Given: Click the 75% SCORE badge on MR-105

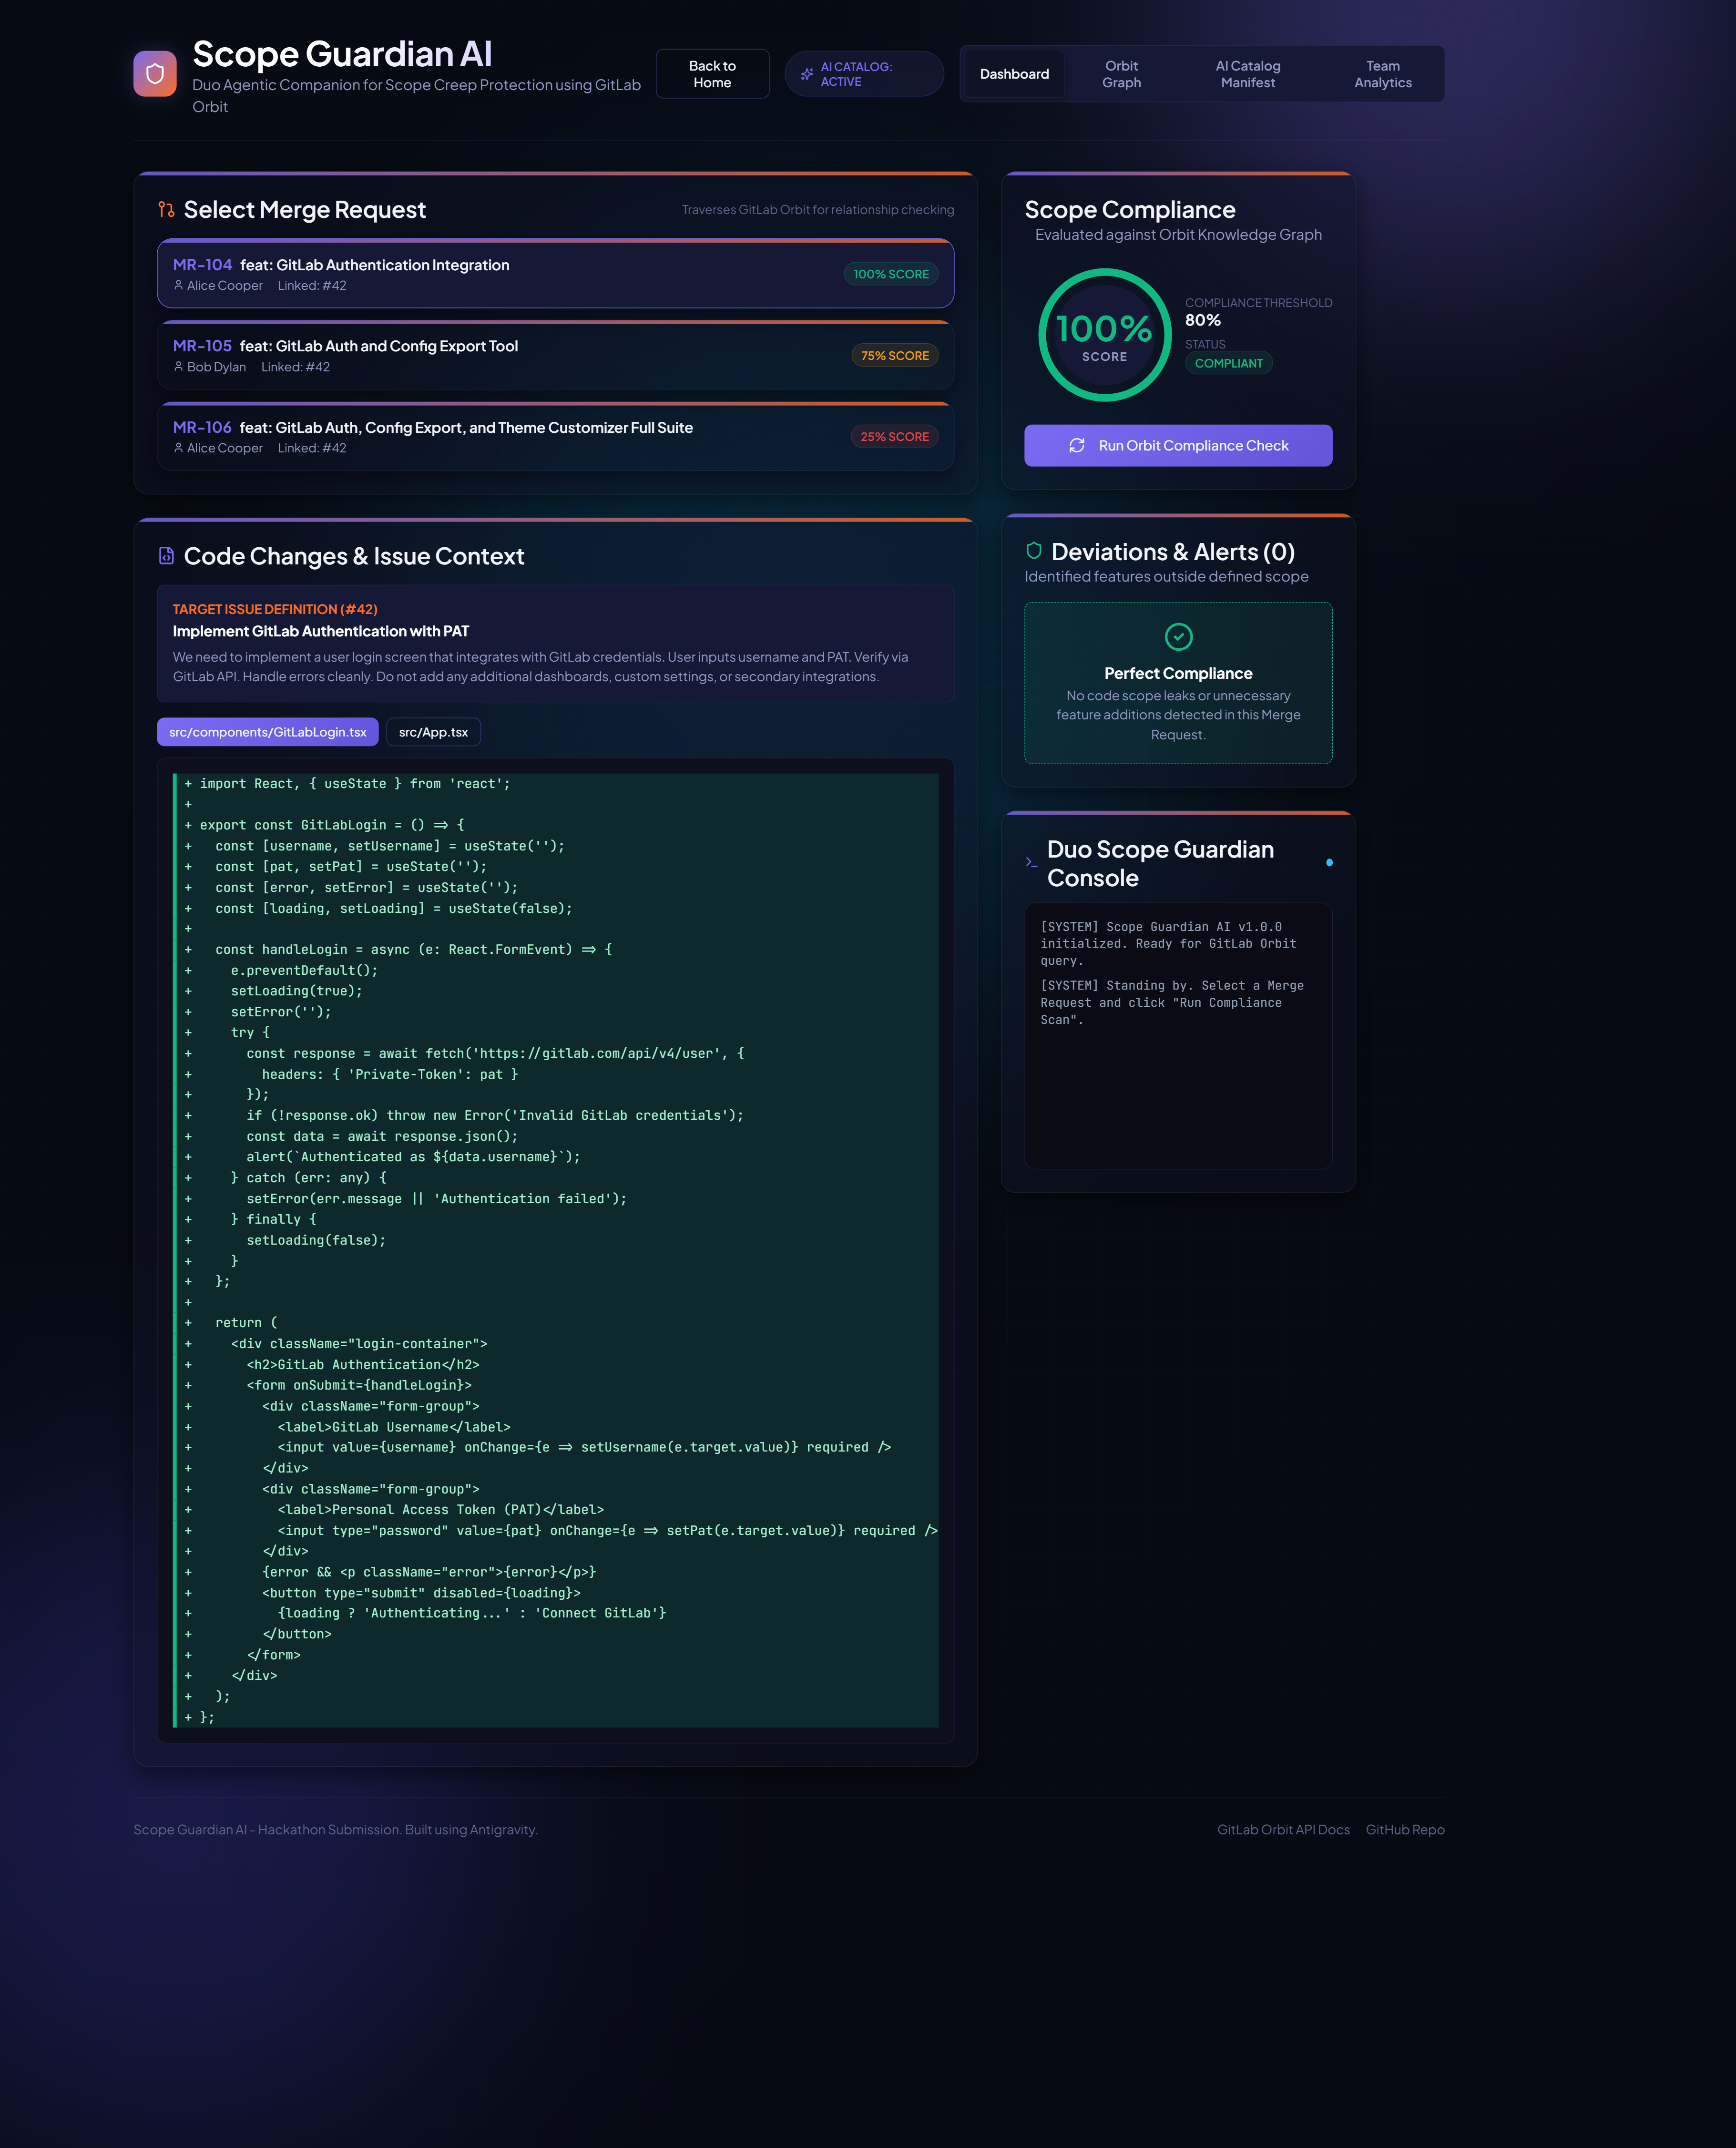Looking at the screenshot, I should pyautogui.click(x=895, y=355).
